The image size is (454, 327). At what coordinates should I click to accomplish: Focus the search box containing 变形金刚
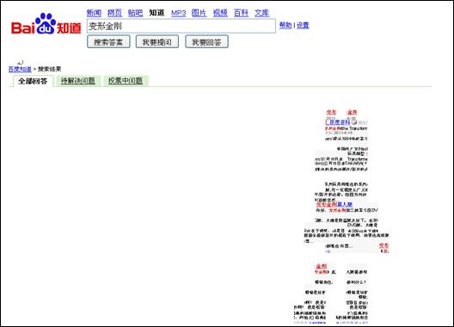tap(181, 26)
